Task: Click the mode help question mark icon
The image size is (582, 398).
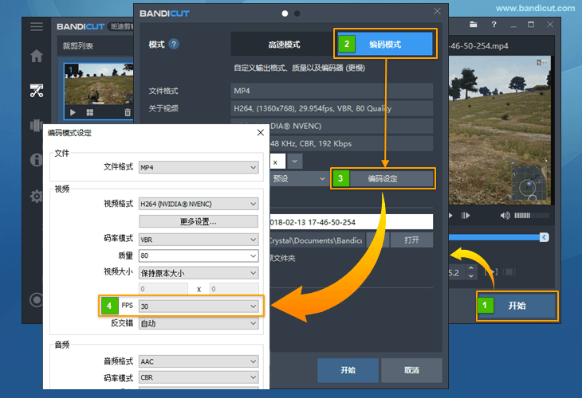Action: [174, 44]
